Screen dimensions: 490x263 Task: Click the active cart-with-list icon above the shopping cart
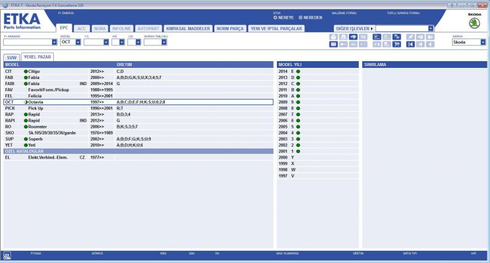coord(396,37)
